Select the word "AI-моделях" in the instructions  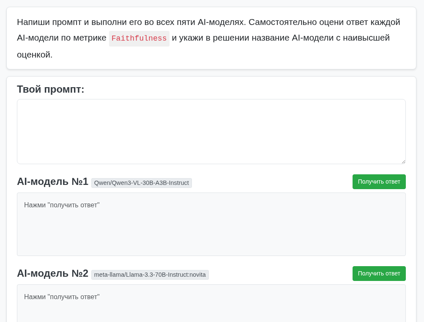[x=220, y=22]
